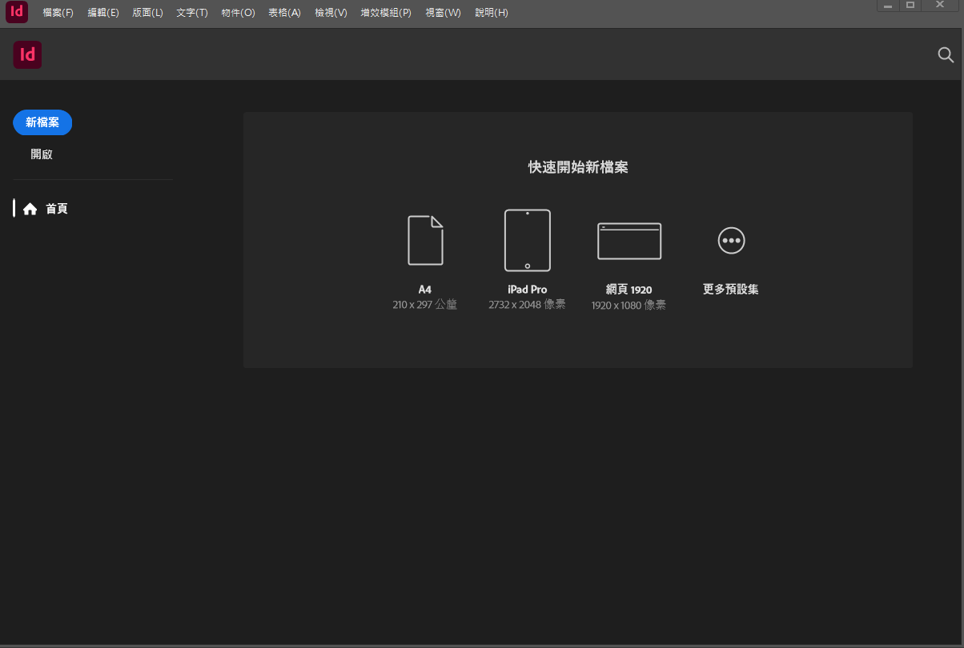Open the 表格(A) menu
Screen dimensions: 964x648
[x=284, y=13]
